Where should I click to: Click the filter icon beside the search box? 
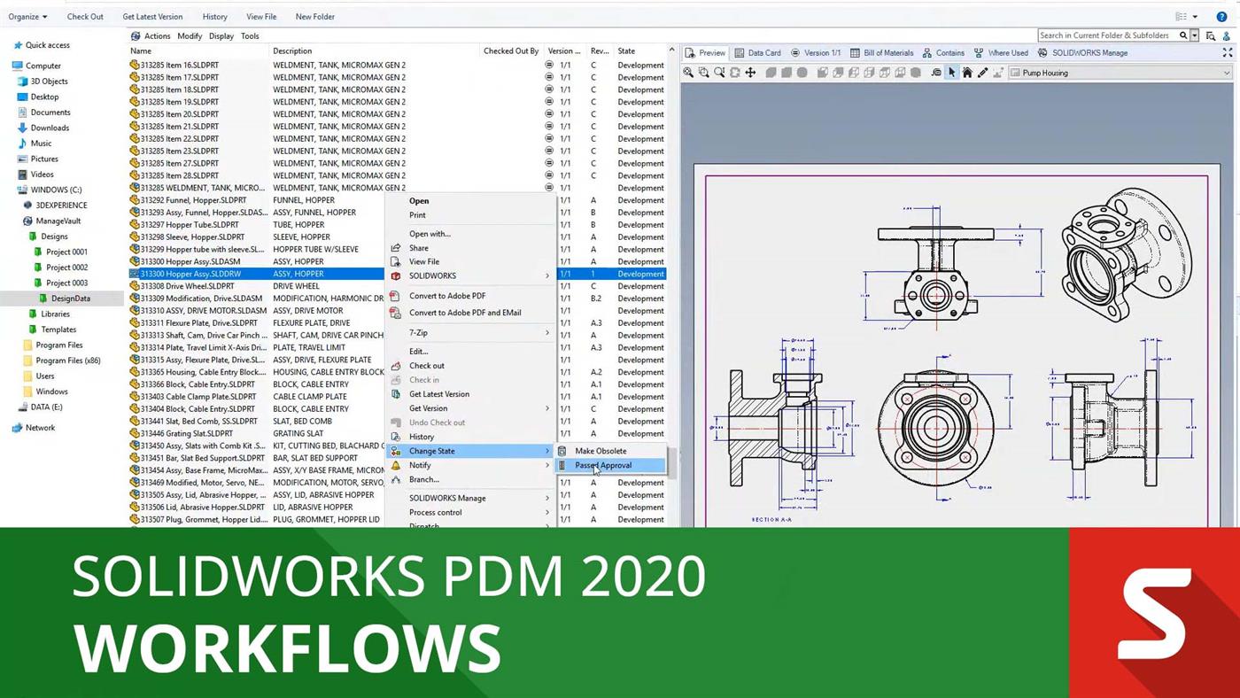click(1210, 35)
